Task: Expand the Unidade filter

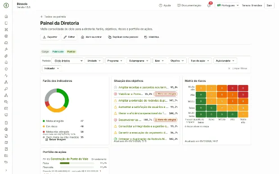Action: (94, 61)
